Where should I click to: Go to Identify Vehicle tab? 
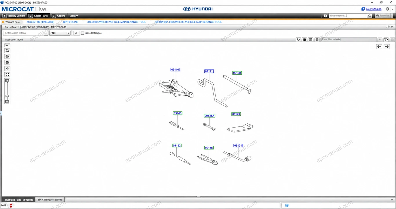[x=14, y=16]
